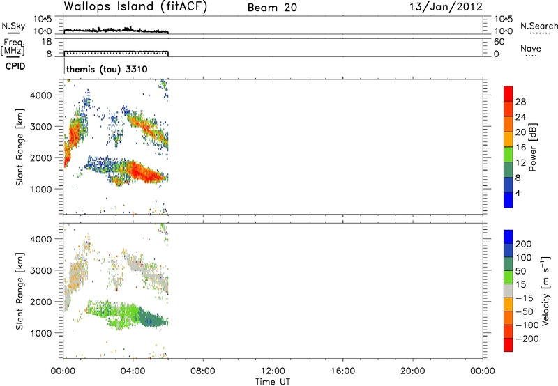Click the '4000' label on the power panel axis
This screenshot has height=386, width=558.
coord(41,95)
